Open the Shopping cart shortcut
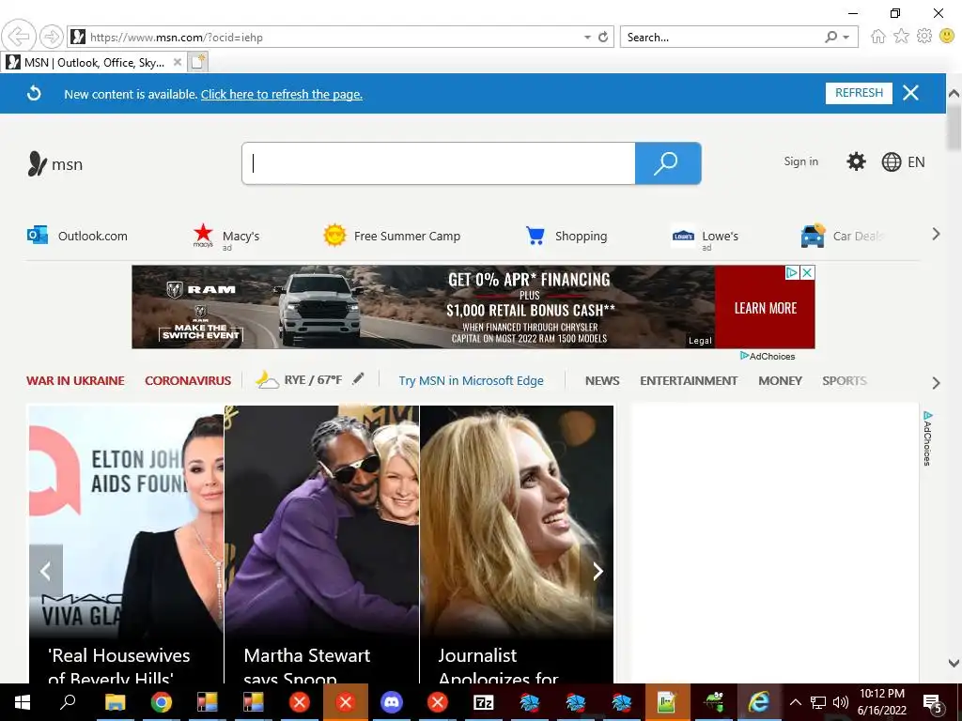The width and height of the screenshot is (962, 721). pyautogui.click(x=566, y=236)
